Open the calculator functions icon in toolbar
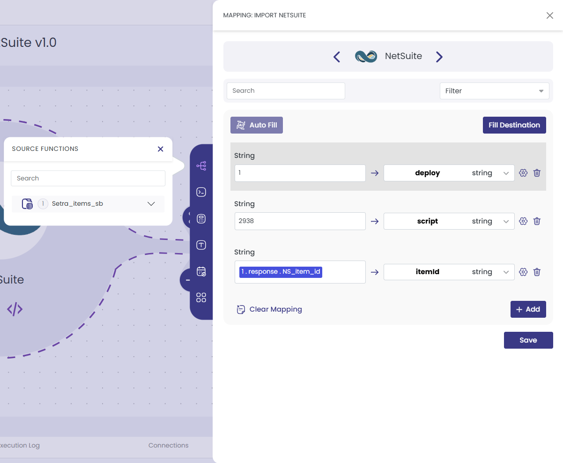This screenshot has width=563, height=463. (x=201, y=218)
